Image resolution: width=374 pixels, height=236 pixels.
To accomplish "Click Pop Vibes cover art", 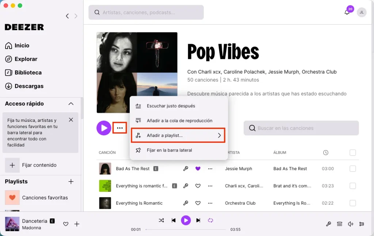I will pyautogui.click(x=137, y=72).
